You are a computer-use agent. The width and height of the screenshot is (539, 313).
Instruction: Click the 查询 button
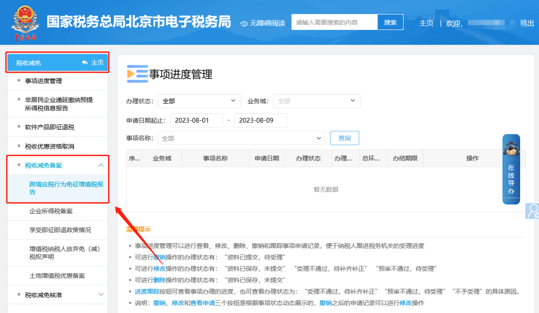[344, 138]
